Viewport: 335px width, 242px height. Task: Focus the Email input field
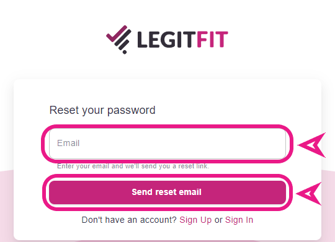tap(167, 144)
